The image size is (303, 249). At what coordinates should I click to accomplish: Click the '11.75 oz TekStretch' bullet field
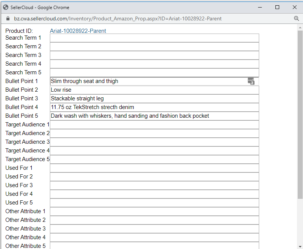[x=155, y=108]
